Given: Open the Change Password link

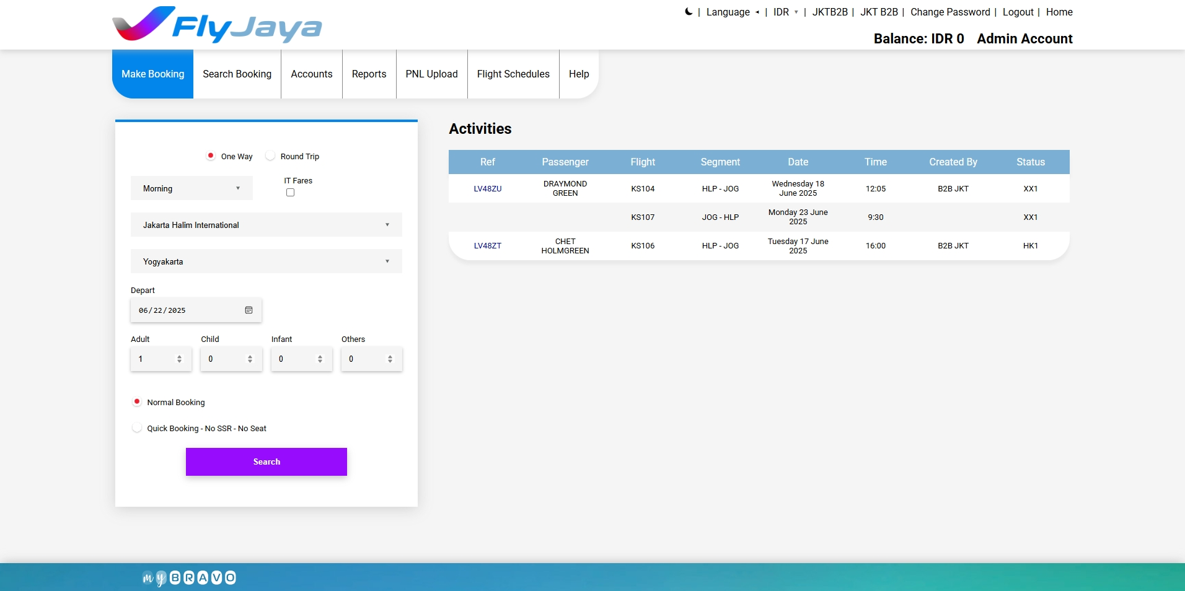Looking at the screenshot, I should click(x=950, y=12).
